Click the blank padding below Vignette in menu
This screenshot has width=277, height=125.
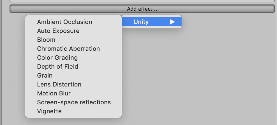click(x=73, y=116)
